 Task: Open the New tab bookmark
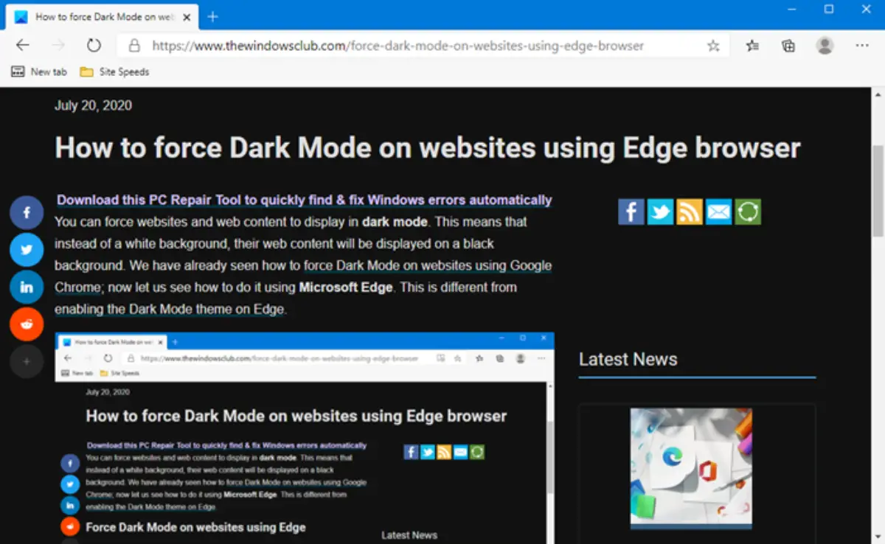(x=39, y=72)
